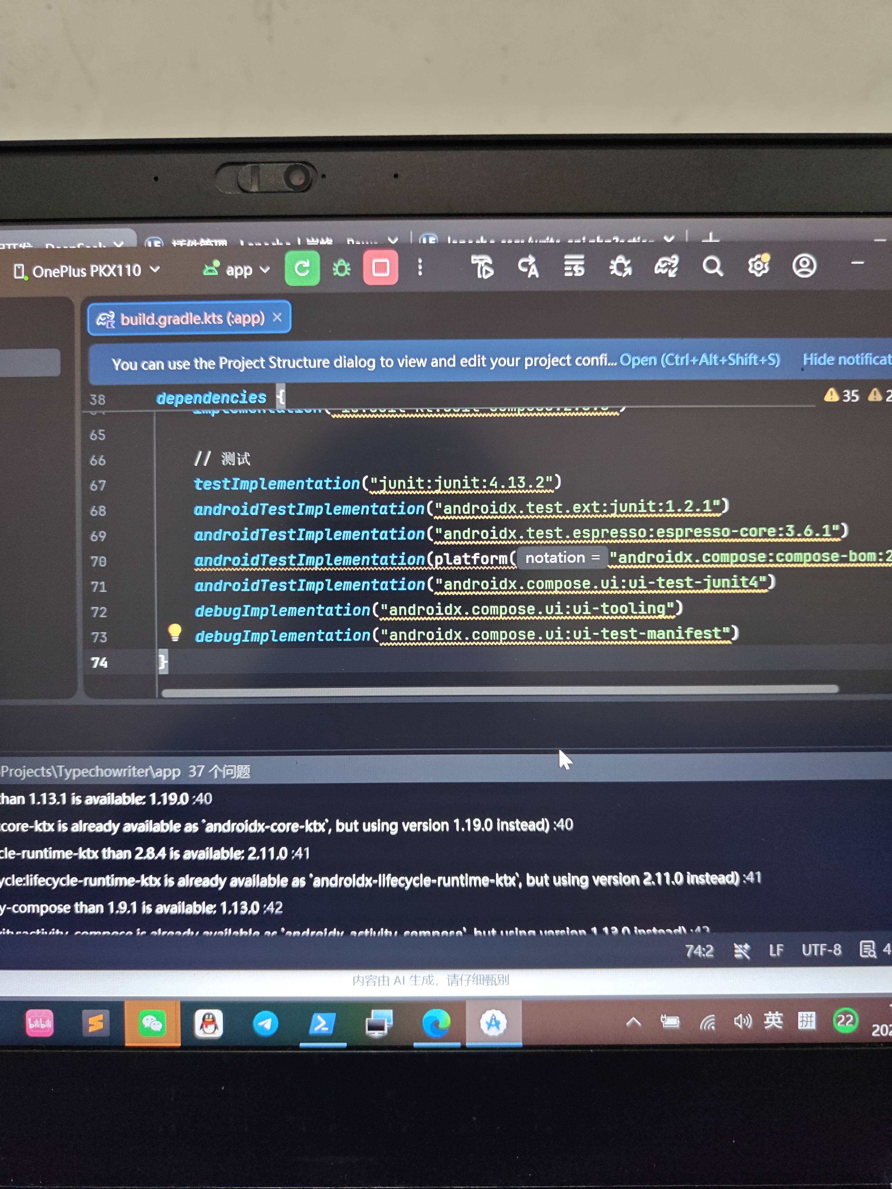Screen dimensions: 892x1189
Task: Expand the 35 warnings inspection indicator
Action: pyautogui.click(x=842, y=396)
